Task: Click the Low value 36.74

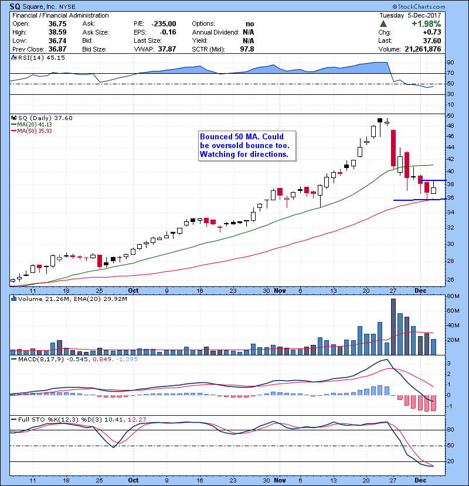Action: tap(57, 40)
